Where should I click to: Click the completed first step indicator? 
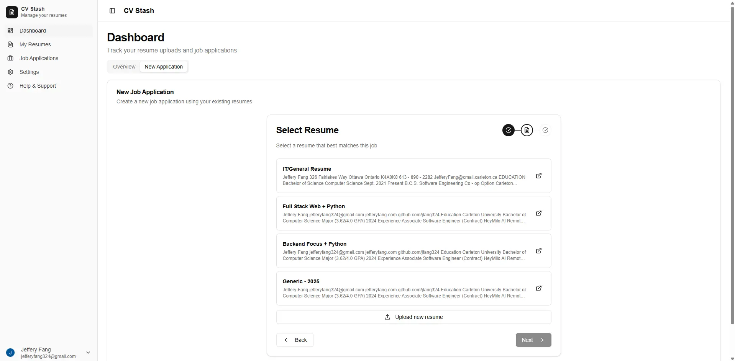point(509,130)
